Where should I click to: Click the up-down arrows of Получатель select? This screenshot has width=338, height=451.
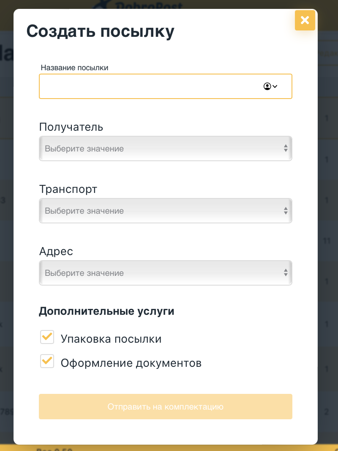286,148
